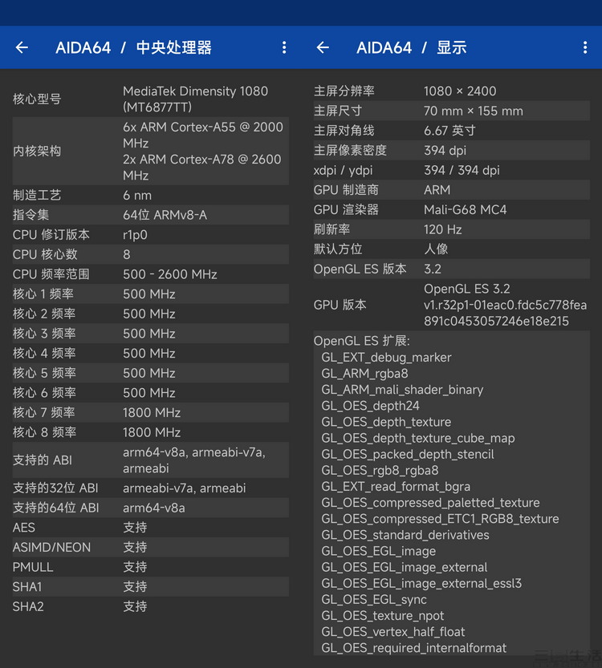602x668 pixels.
Task: Select the 内核架构 row label
Action: coord(37,151)
